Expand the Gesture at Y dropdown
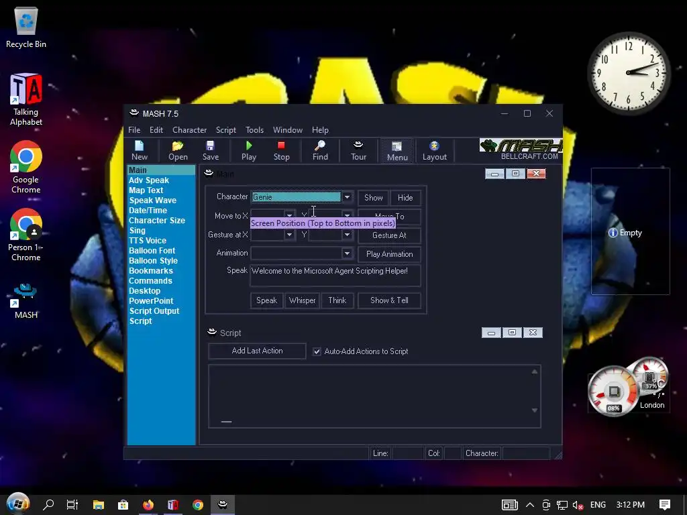This screenshot has height=515, width=687. point(347,235)
